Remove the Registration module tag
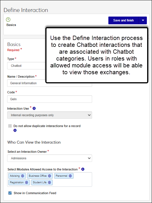Viewport: 152px width, 203px height. [x=27, y=182]
